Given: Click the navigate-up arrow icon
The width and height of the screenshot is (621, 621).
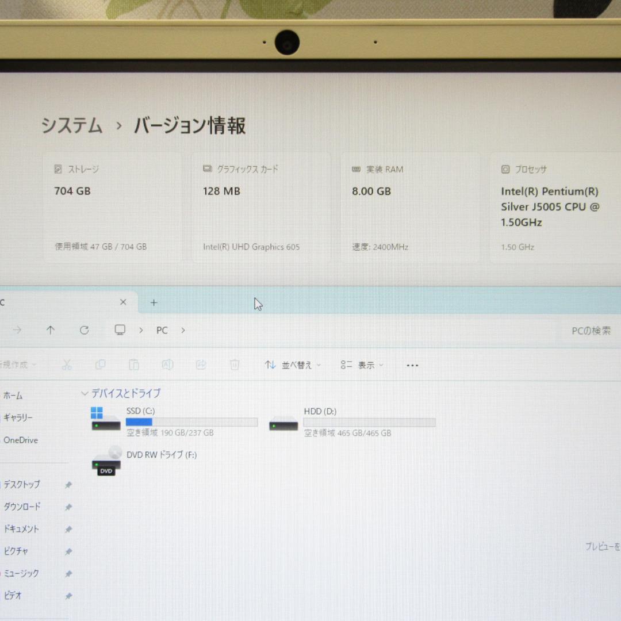Looking at the screenshot, I should pos(51,329).
